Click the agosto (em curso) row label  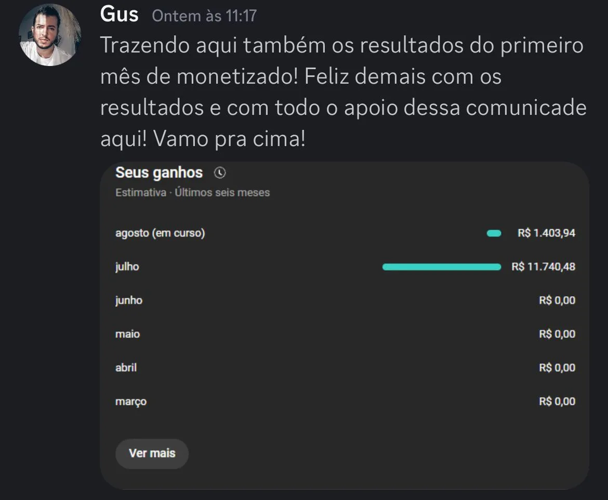[x=160, y=233]
